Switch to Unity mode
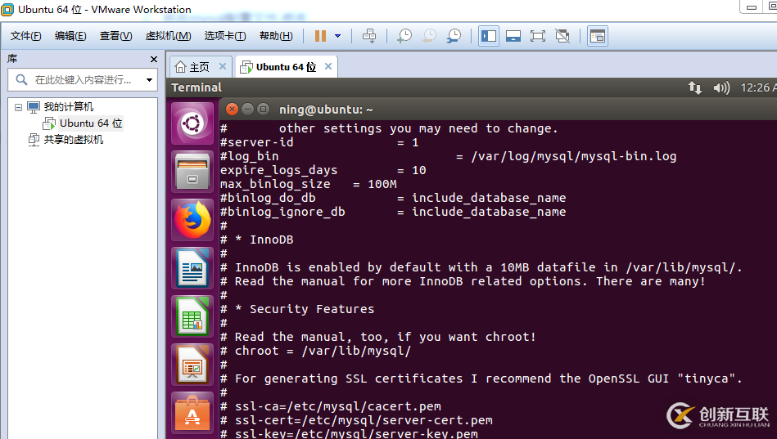 [x=562, y=36]
